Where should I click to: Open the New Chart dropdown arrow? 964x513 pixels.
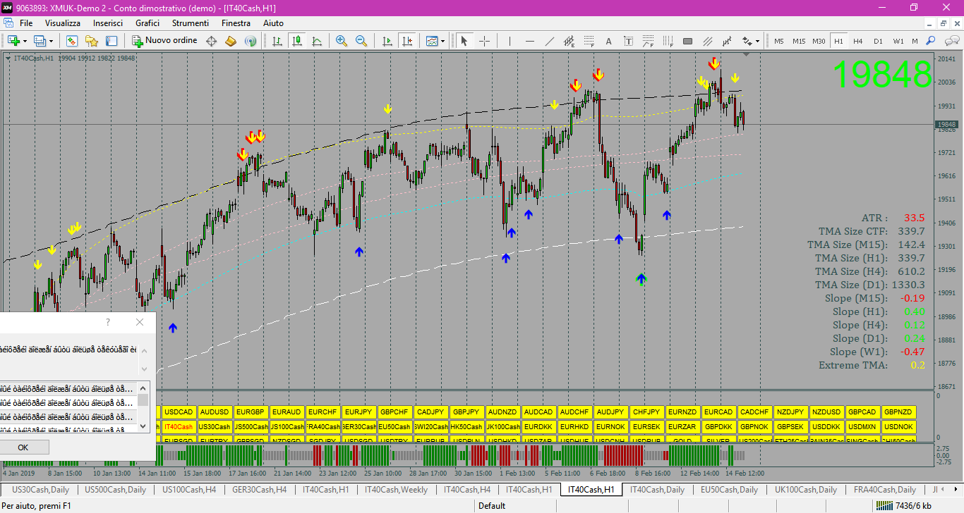(x=24, y=41)
